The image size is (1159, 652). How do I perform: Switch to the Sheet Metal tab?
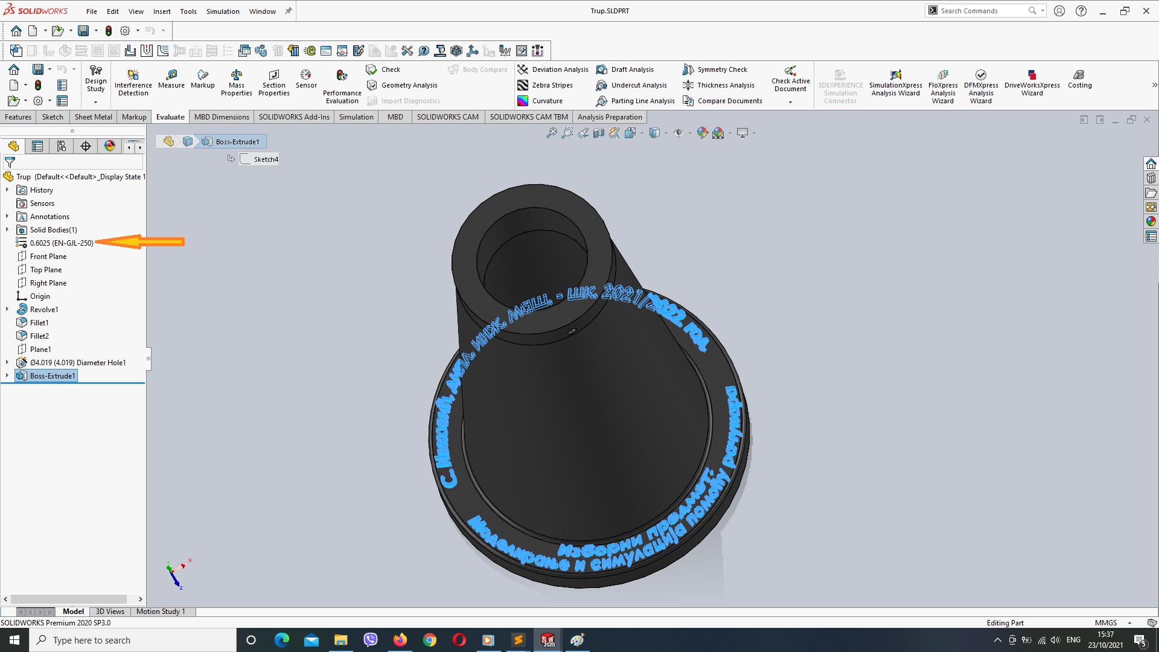(x=93, y=117)
